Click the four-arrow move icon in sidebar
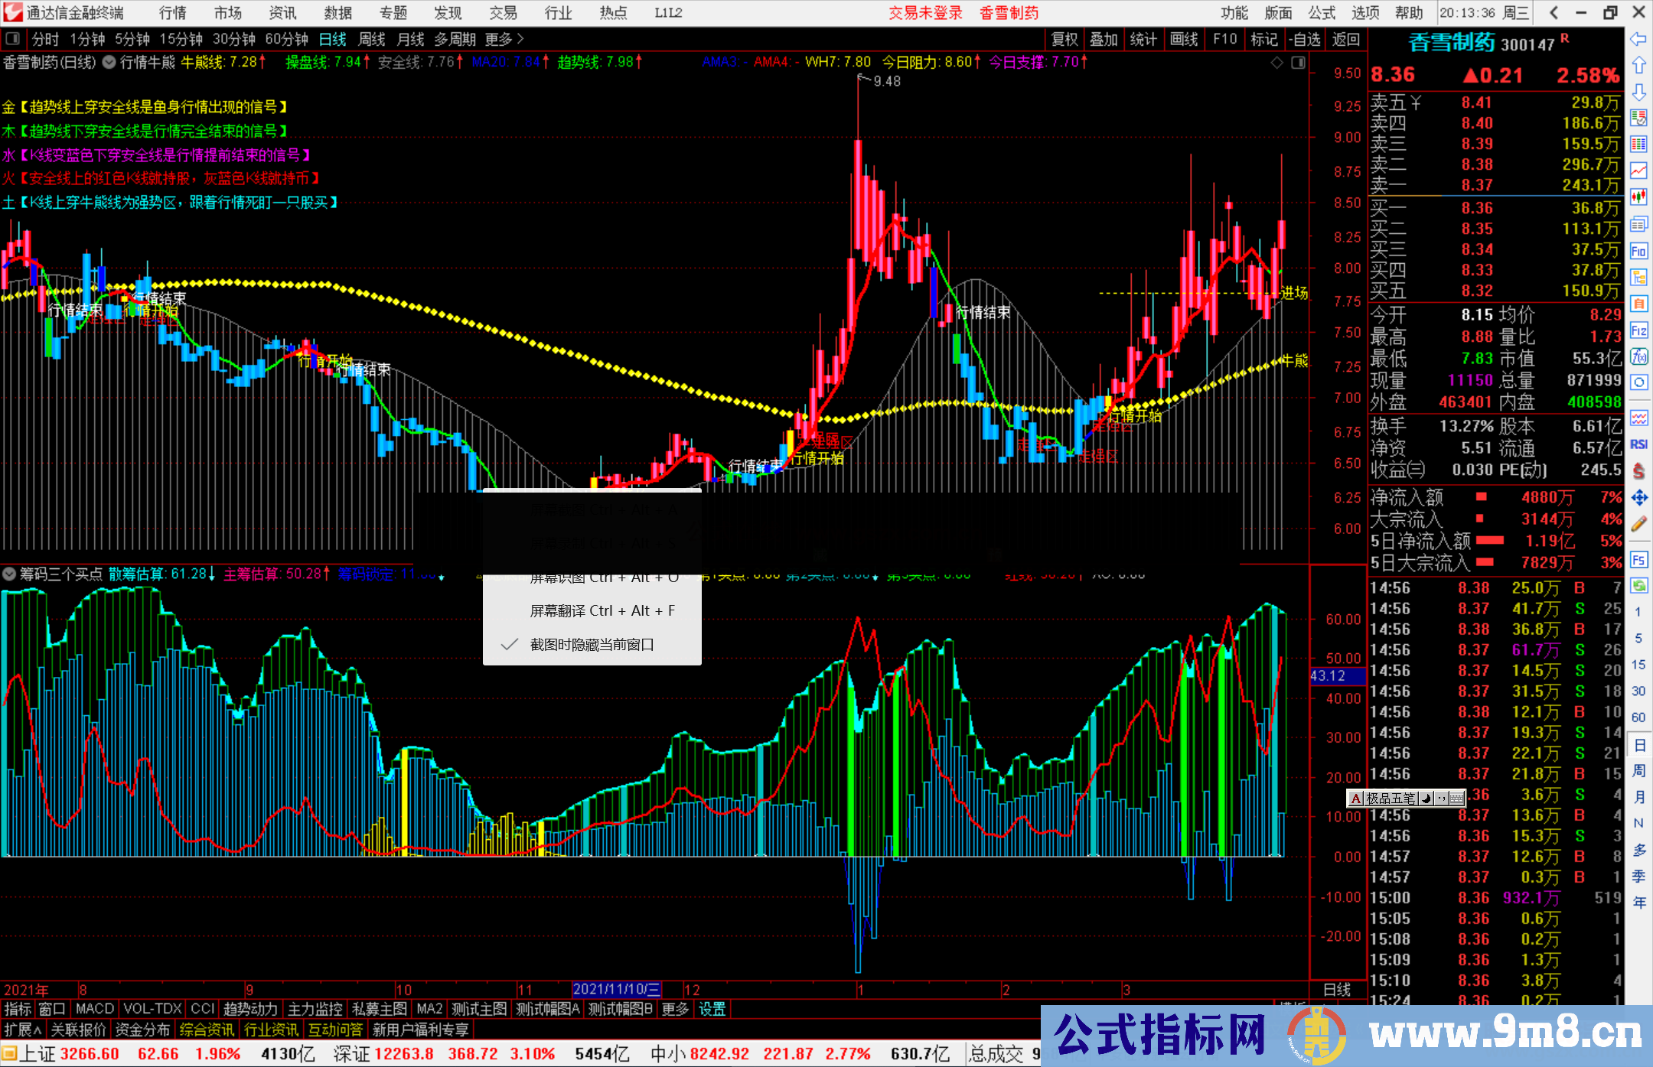The width and height of the screenshot is (1653, 1067). click(x=1638, y=498)
